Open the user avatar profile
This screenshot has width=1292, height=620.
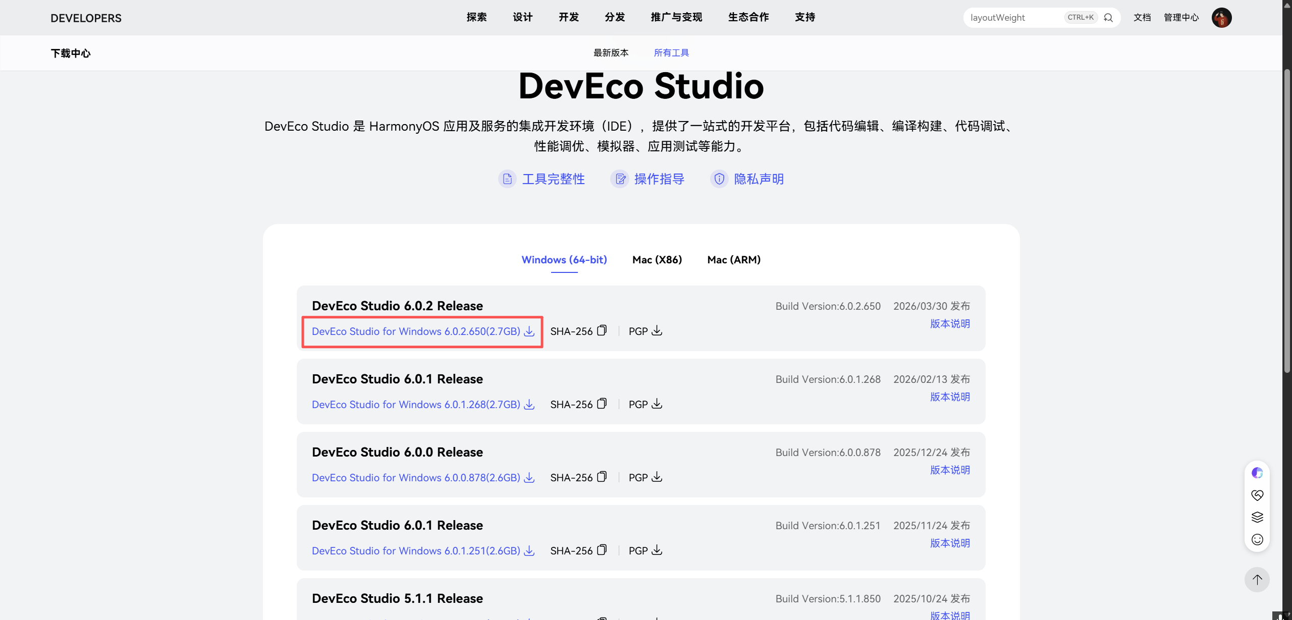[x=1221, y=18]
